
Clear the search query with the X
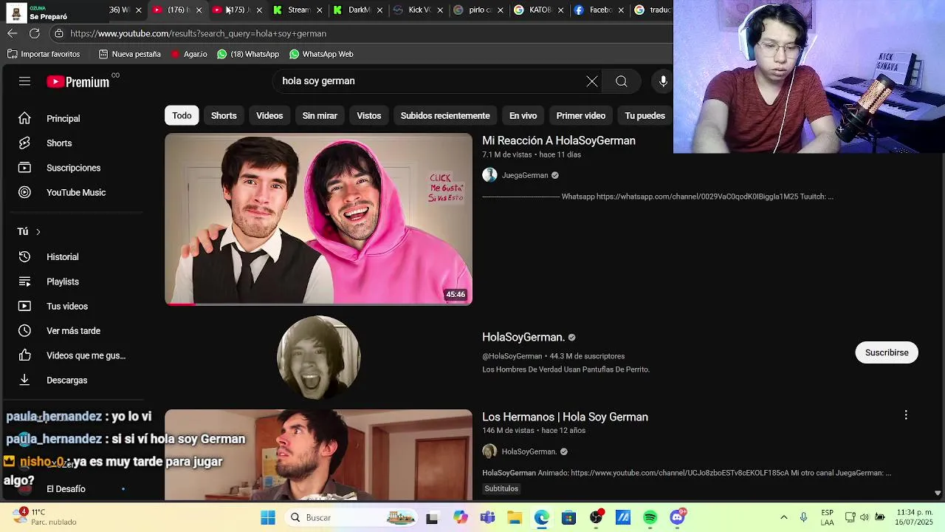pos(592,81)
